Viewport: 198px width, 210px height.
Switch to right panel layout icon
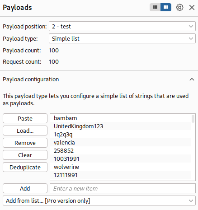click(x=166, y=7)
